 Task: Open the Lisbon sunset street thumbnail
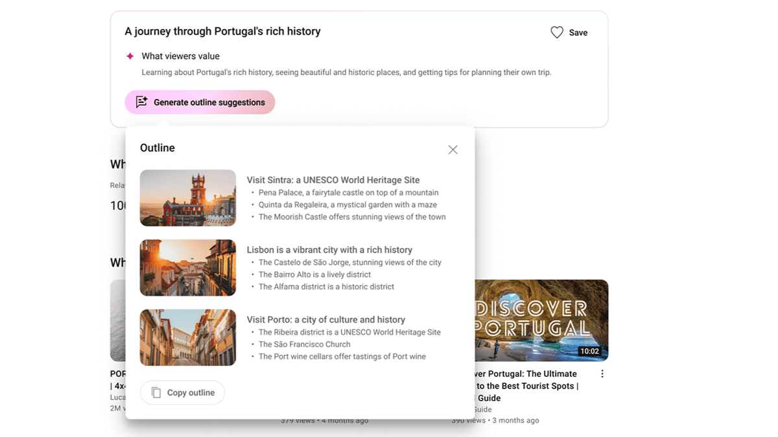188,268
